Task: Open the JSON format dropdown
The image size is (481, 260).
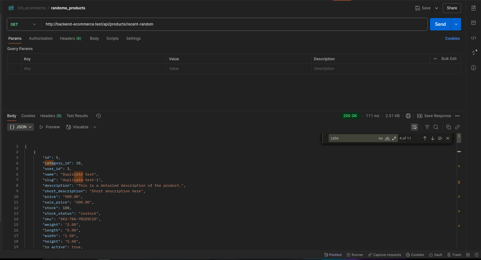Action: (21, 127)
